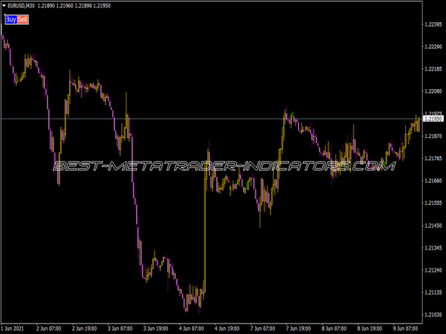
Task: Click the 1.22290 price scale label
Action: click(x=433, y=46)
